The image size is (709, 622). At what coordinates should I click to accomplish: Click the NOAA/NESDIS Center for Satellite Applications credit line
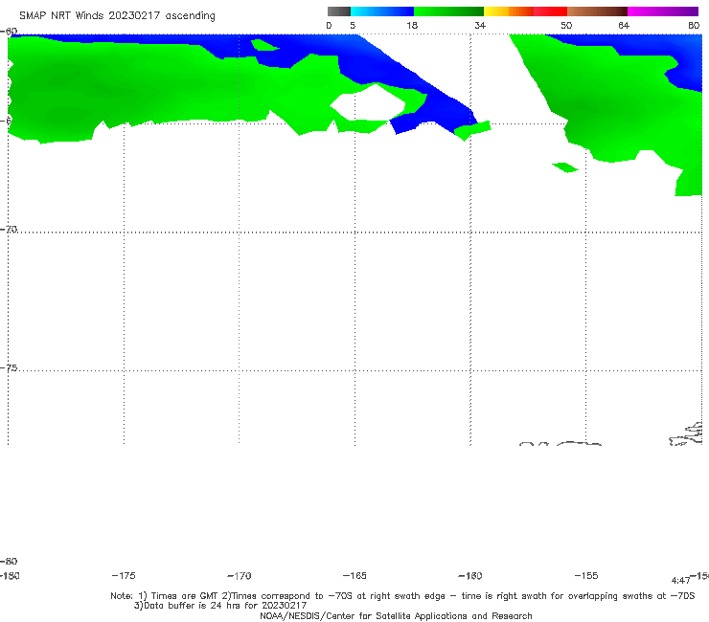coord(396,616)
